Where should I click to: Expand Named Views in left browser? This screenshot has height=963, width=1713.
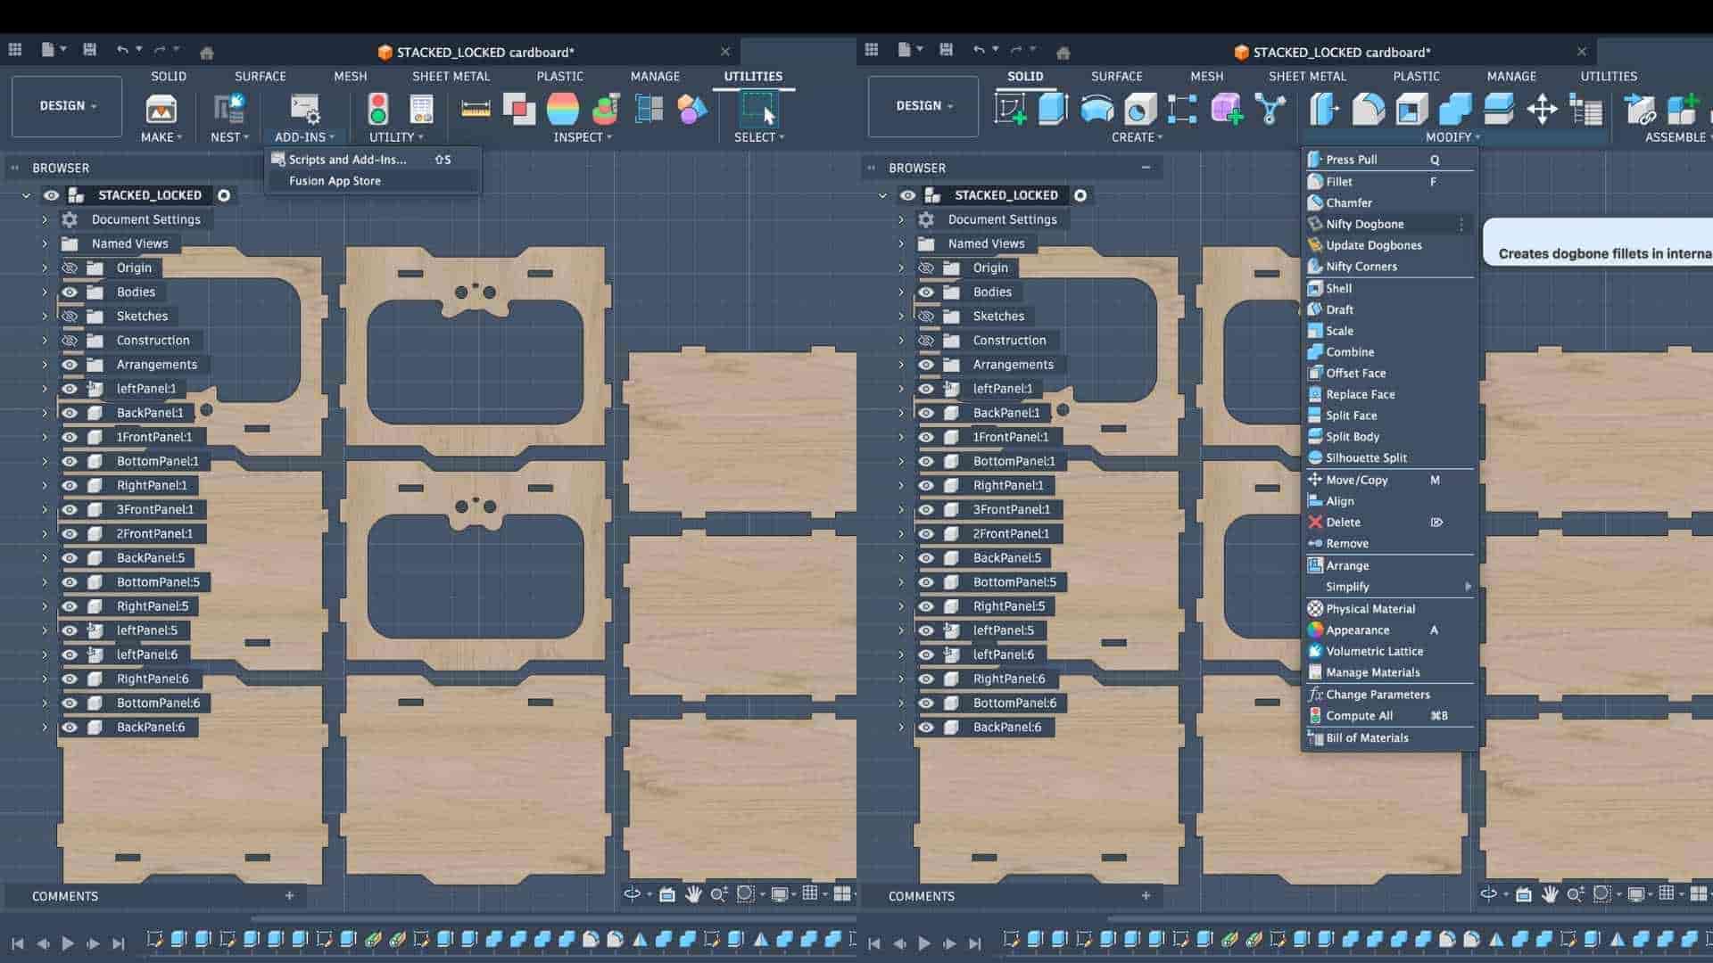[x=45, y=243]
